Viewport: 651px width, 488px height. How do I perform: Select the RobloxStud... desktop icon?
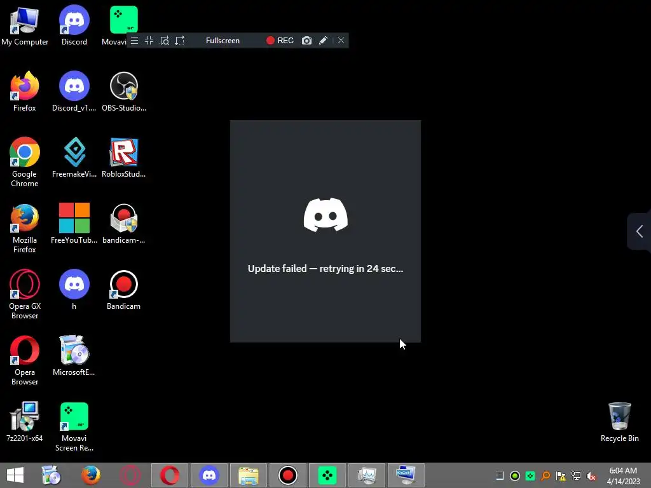(x=124, y=158)
